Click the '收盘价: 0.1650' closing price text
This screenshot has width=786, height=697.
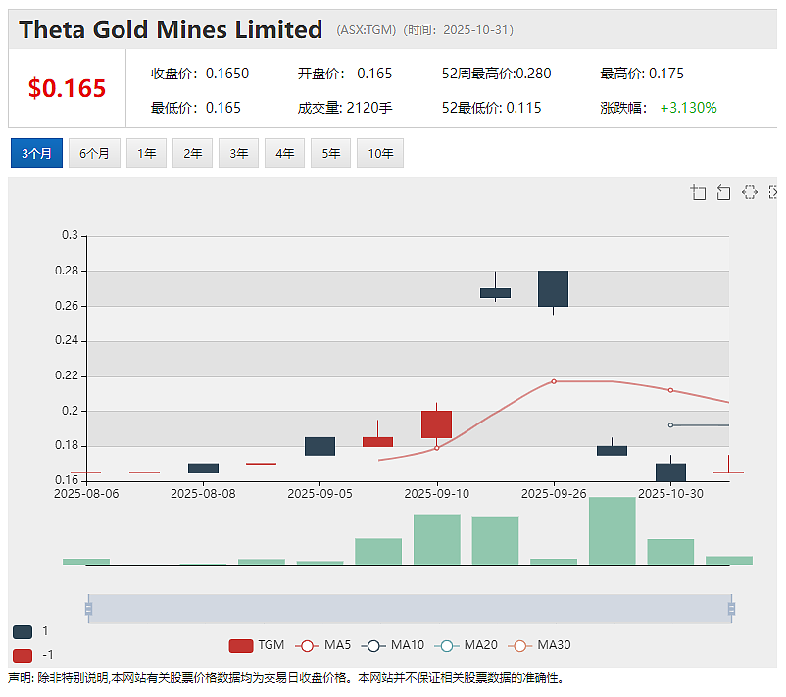[200, 74]
